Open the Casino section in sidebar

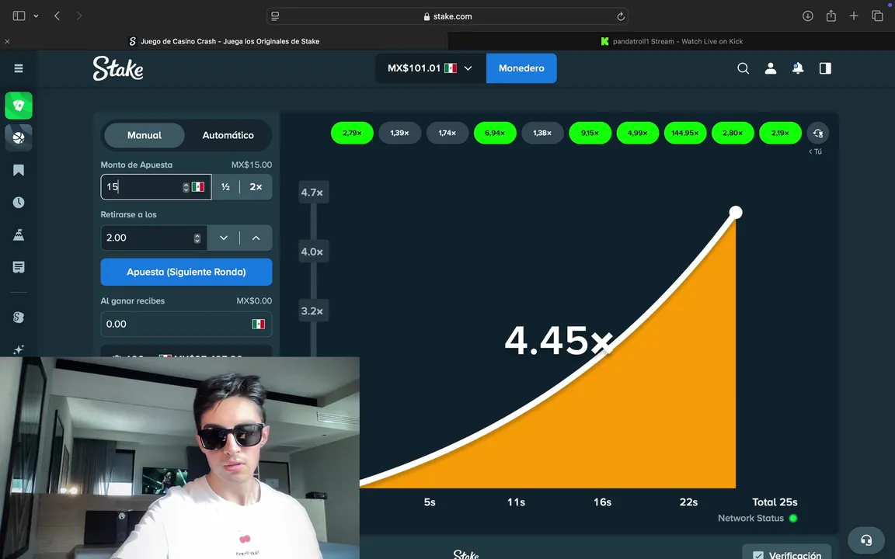pos(19,106)
